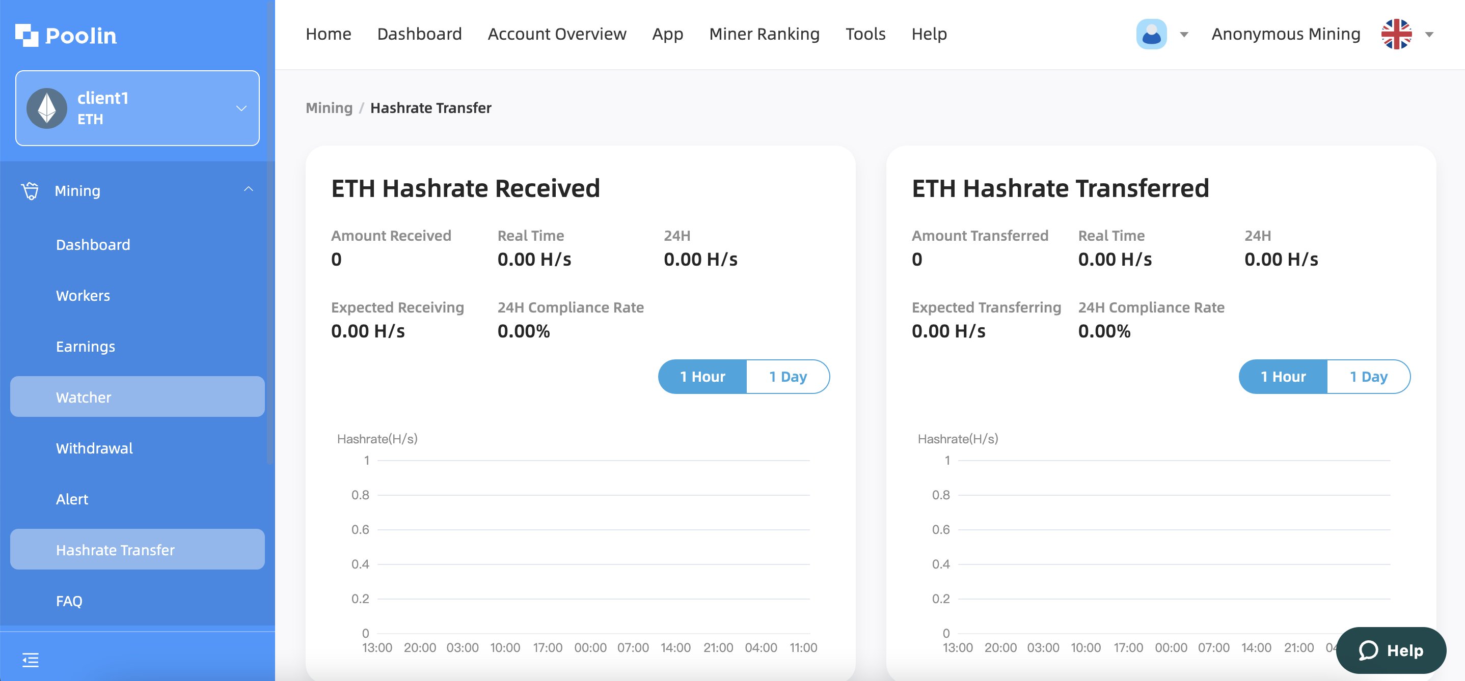Select Withdrawal in the sidebar

(x=138, y=448)
